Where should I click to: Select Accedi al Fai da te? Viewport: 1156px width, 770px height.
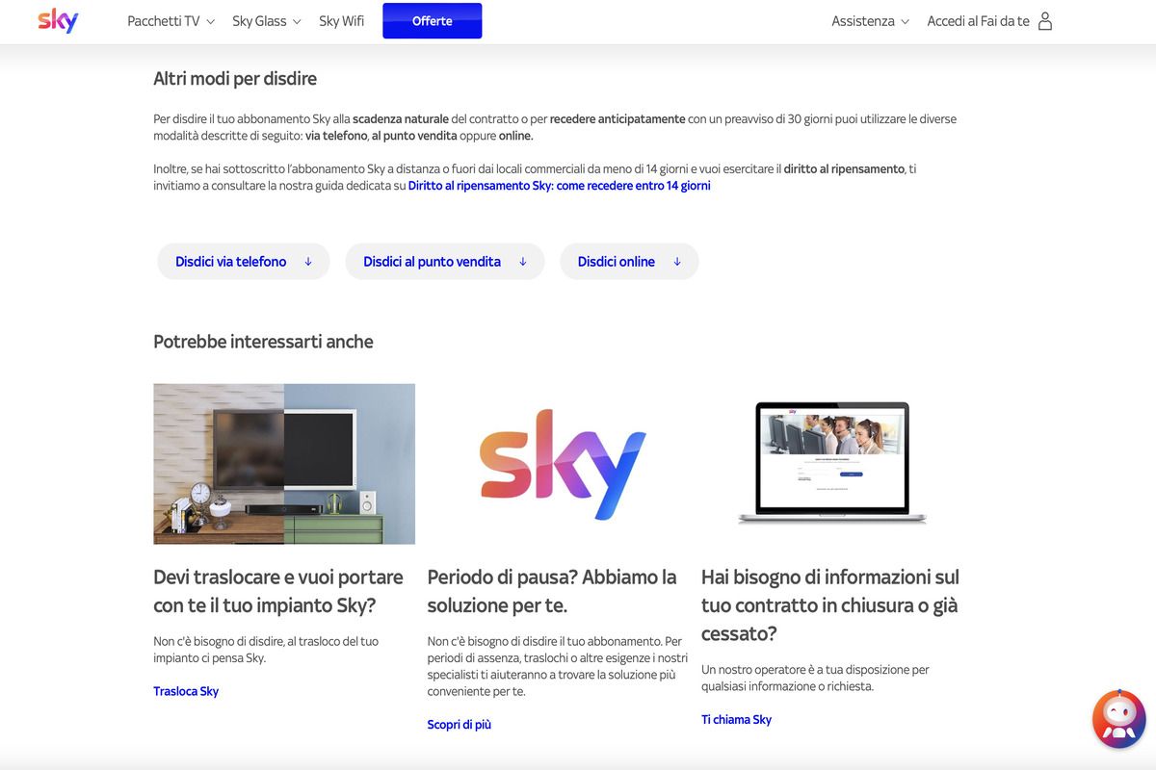978,21
